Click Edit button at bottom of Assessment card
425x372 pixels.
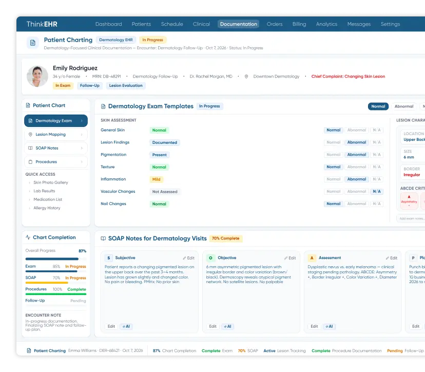tap(314, 326)
